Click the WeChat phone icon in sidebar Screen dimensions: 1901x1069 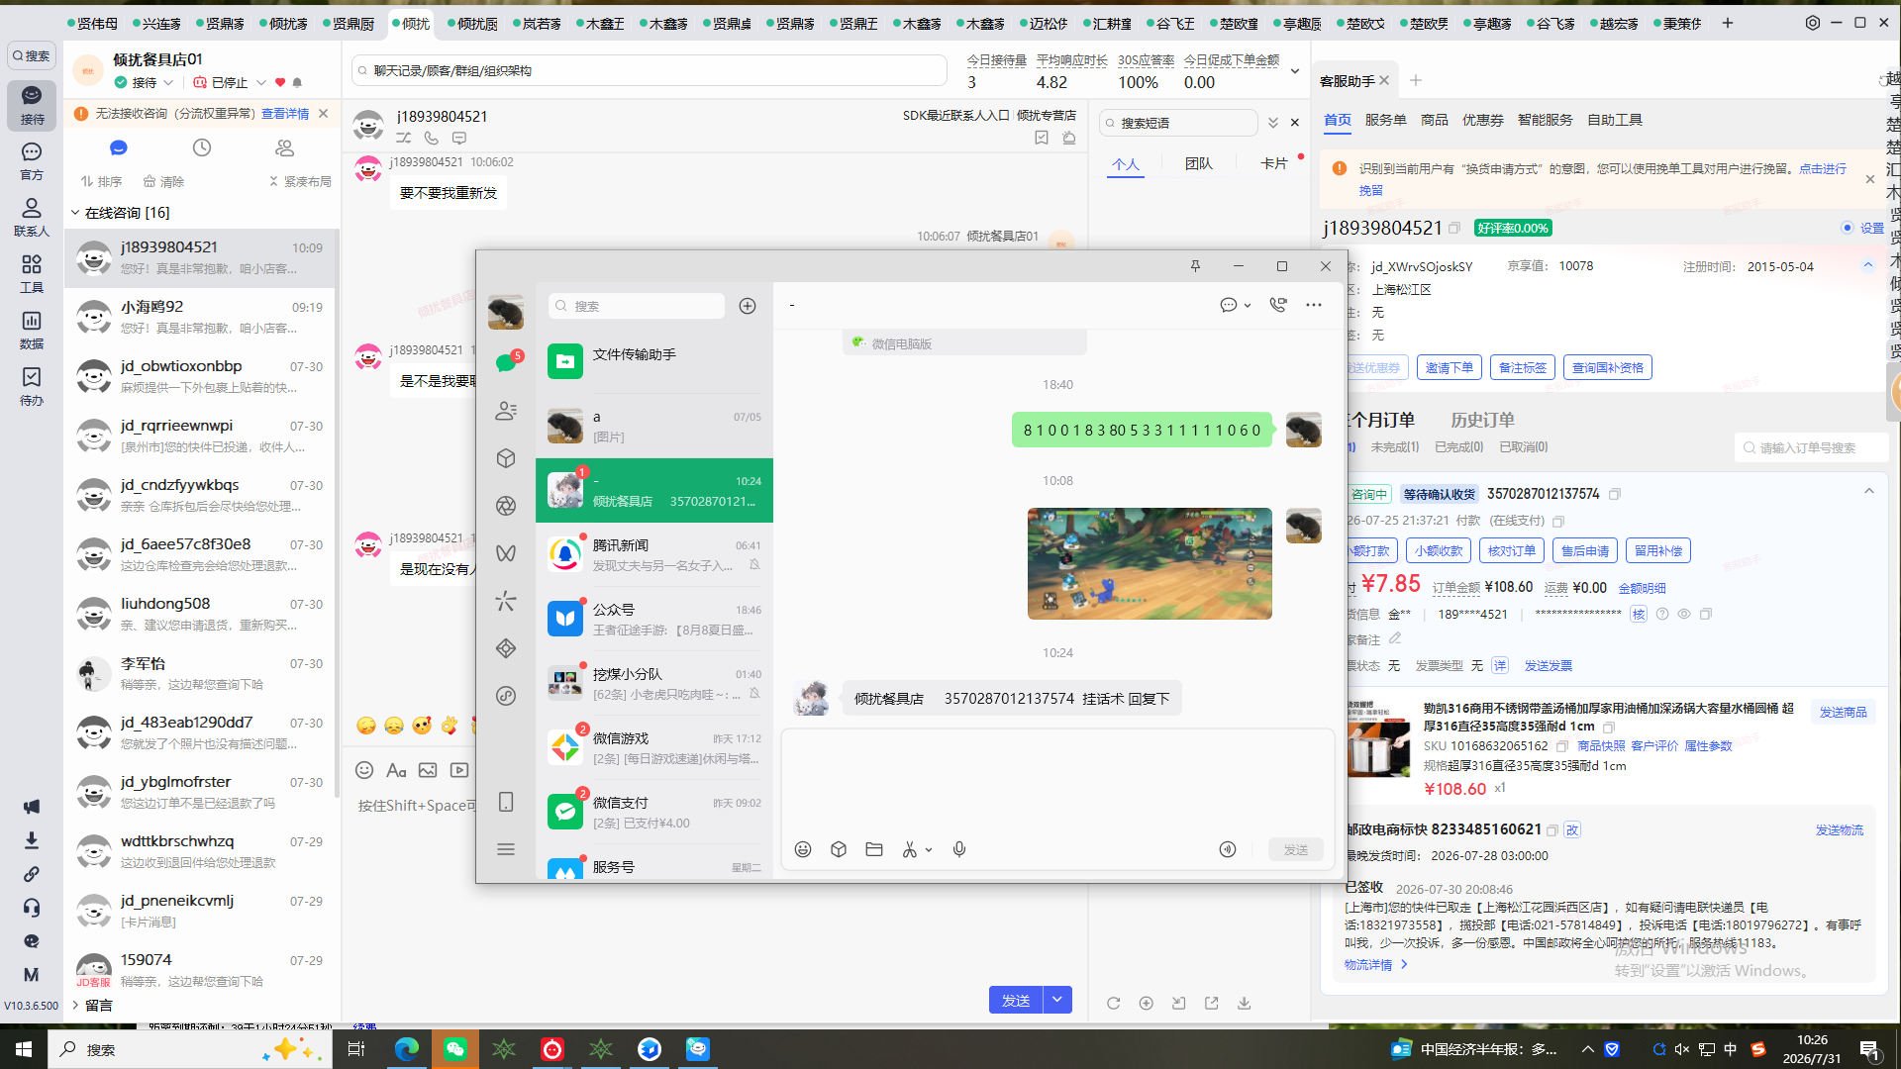pos(506,802)
